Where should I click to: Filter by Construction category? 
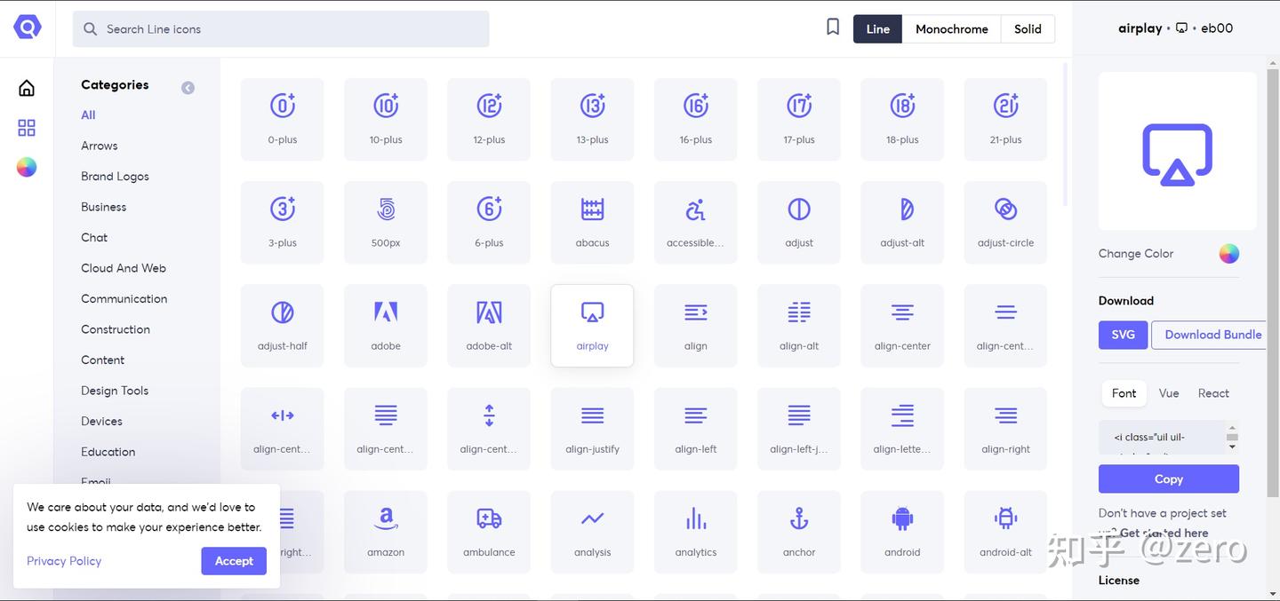pos(116,329)
